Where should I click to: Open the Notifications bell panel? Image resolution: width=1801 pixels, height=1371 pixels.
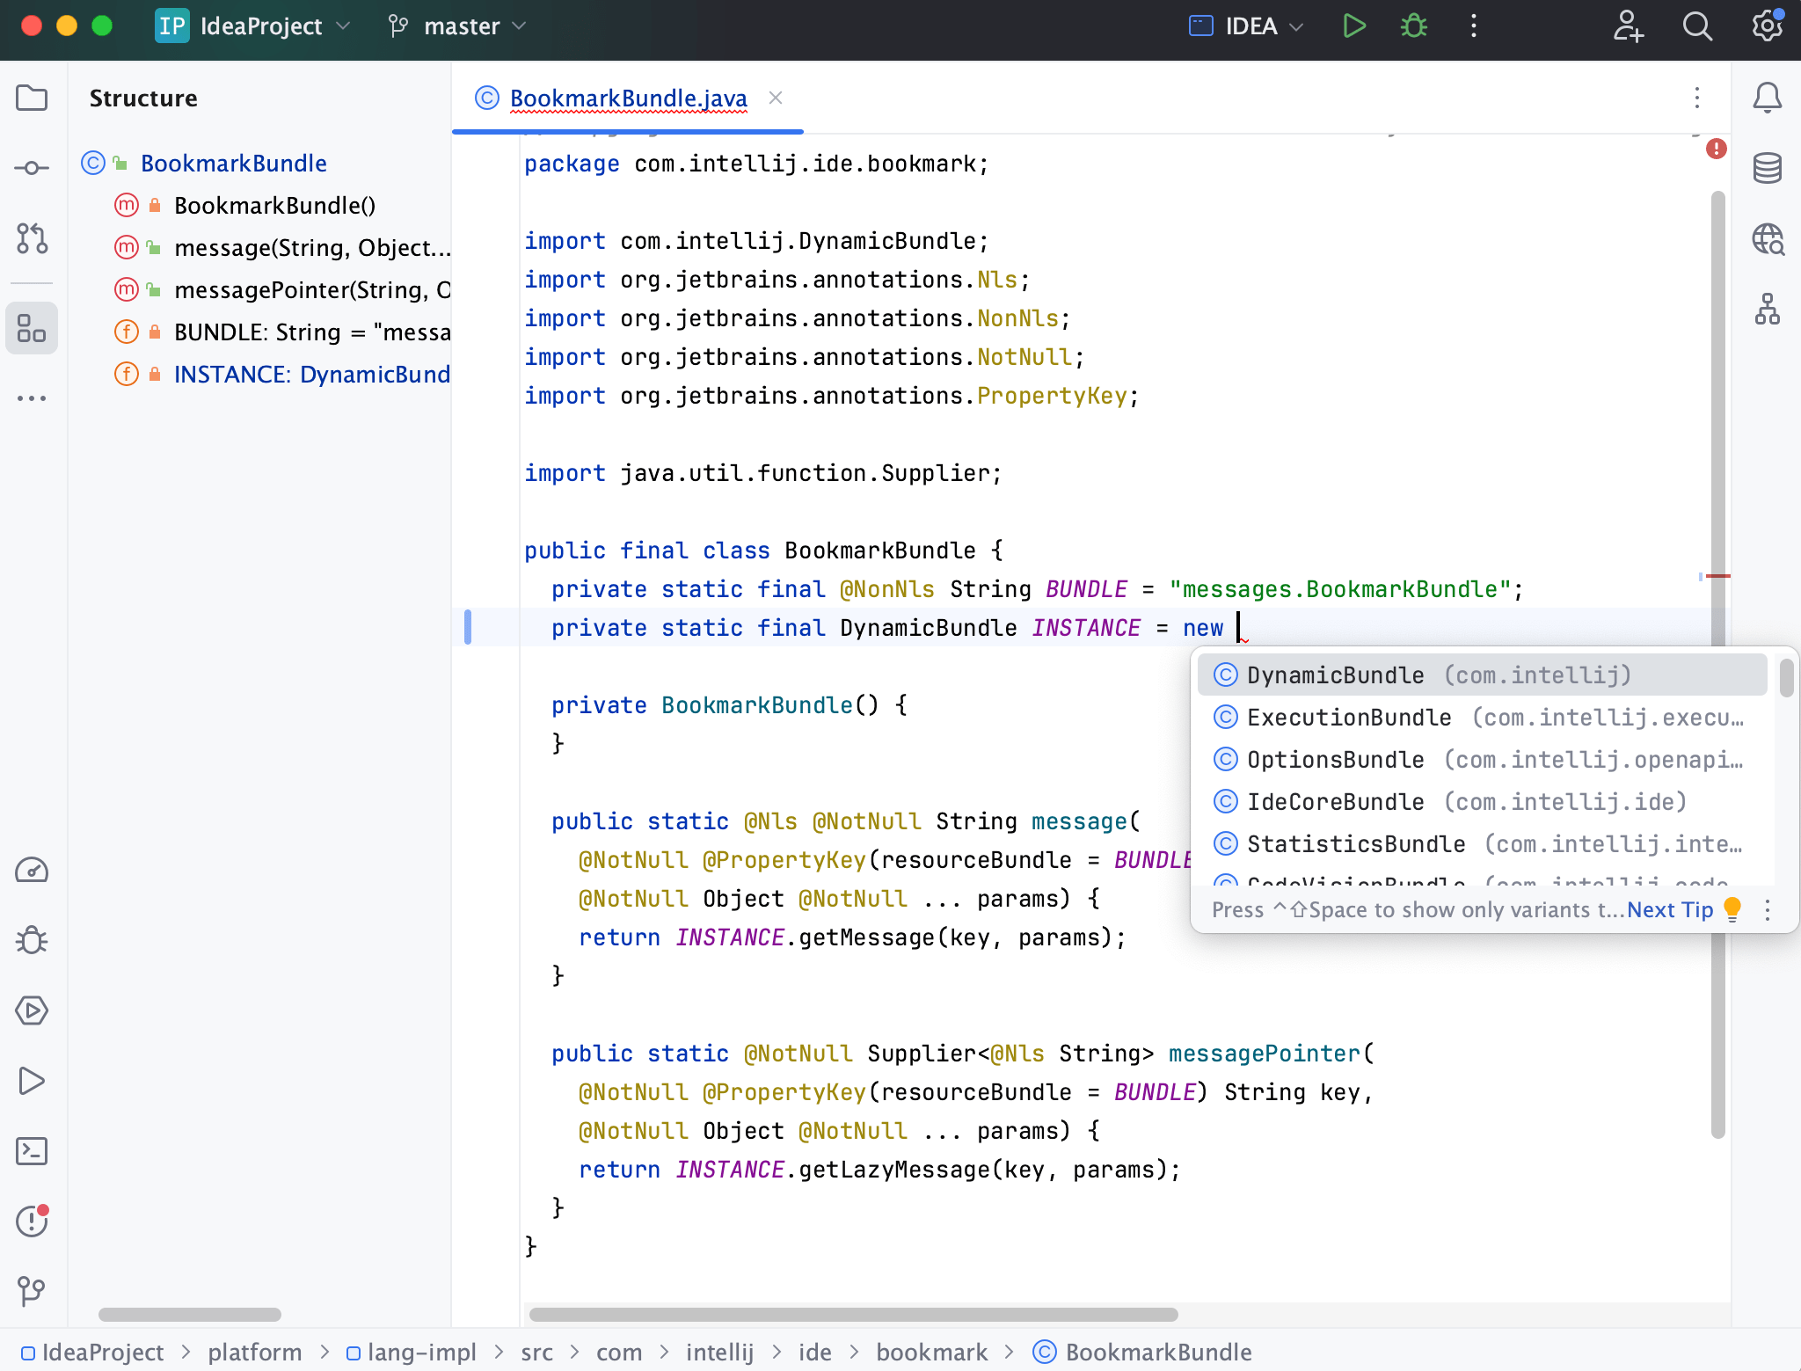(x=1768, y=98)
